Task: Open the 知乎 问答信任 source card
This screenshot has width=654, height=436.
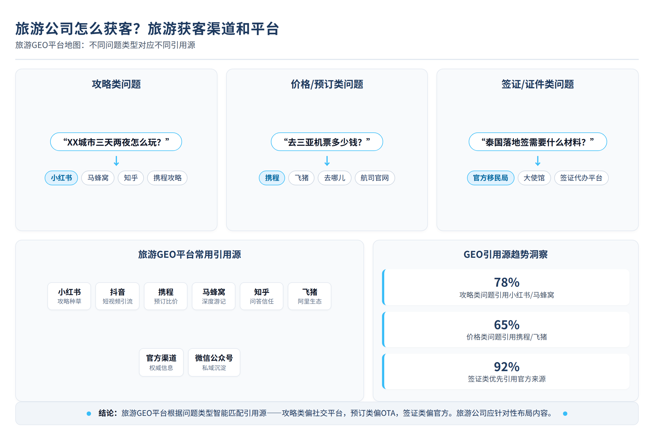Action: coord(262,296)
